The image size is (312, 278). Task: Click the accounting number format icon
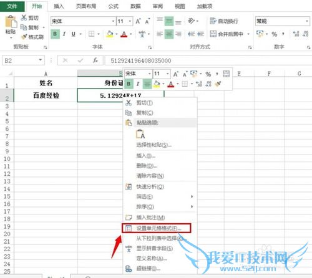(x=260, y=34)
